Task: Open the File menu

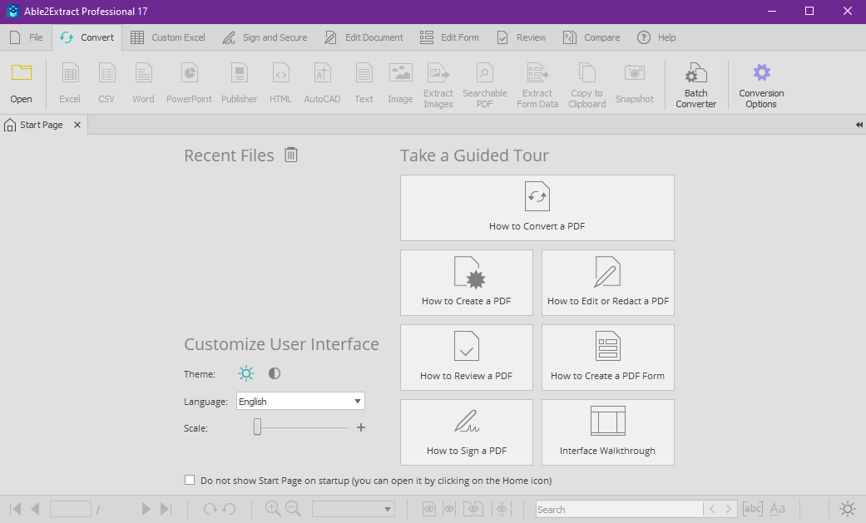Action: click(27, 37)
